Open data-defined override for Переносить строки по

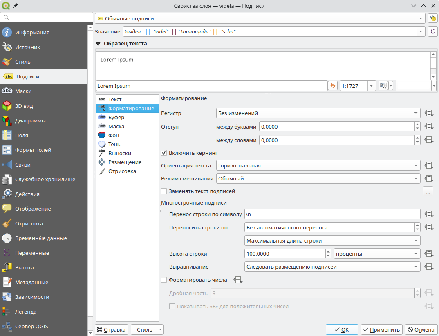(x=429, y=227)
